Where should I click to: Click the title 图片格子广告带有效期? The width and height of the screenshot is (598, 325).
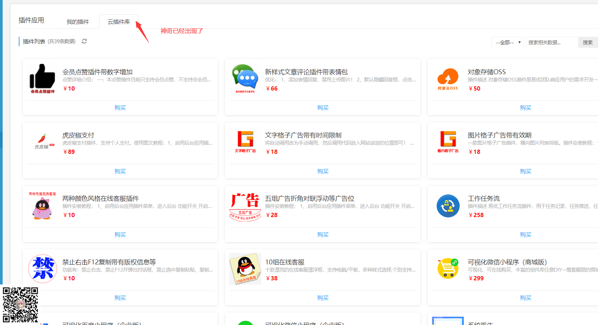[x=499, y=135]
